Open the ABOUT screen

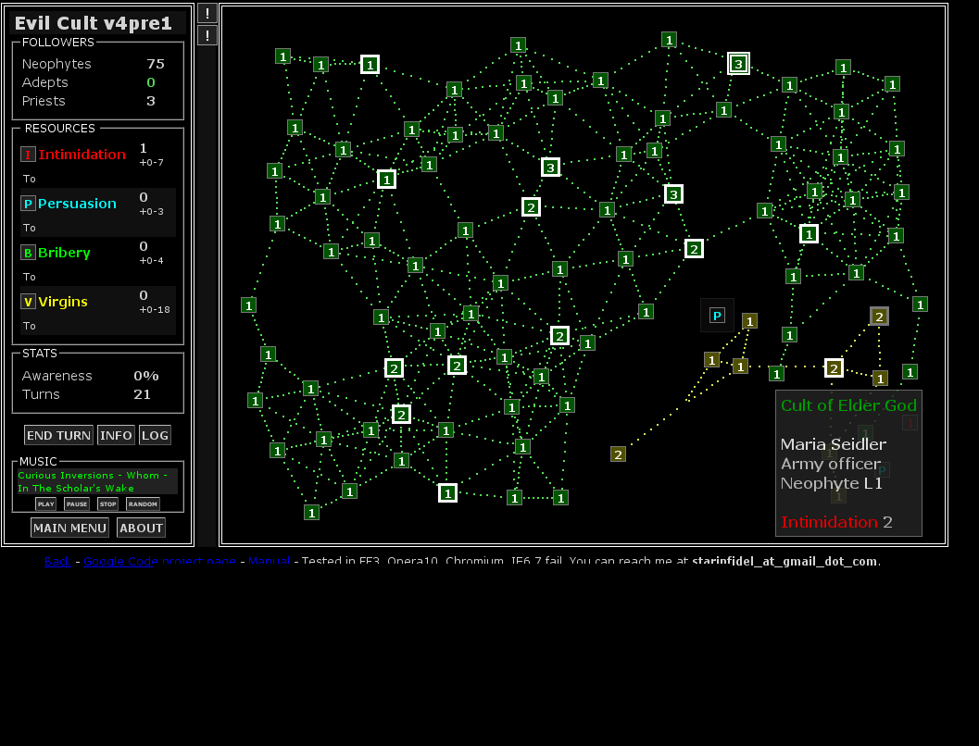pos(141,528)
